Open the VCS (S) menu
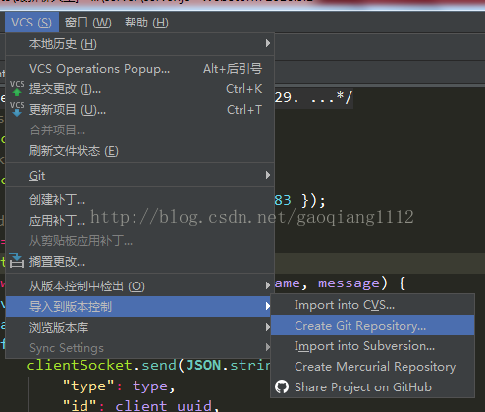Viewport: 485px width, 412px height. point(31,23)
